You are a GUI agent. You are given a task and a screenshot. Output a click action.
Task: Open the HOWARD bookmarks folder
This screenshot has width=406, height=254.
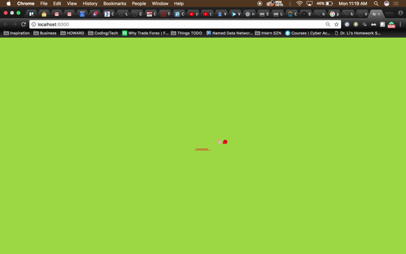(x=72, y=33)
